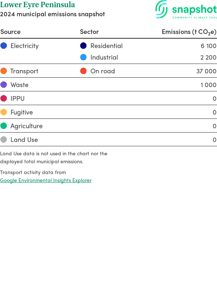This screenshot has height=307, width=217.
Task: Click the green Agriculture source dot
Action: click(4, 126)
